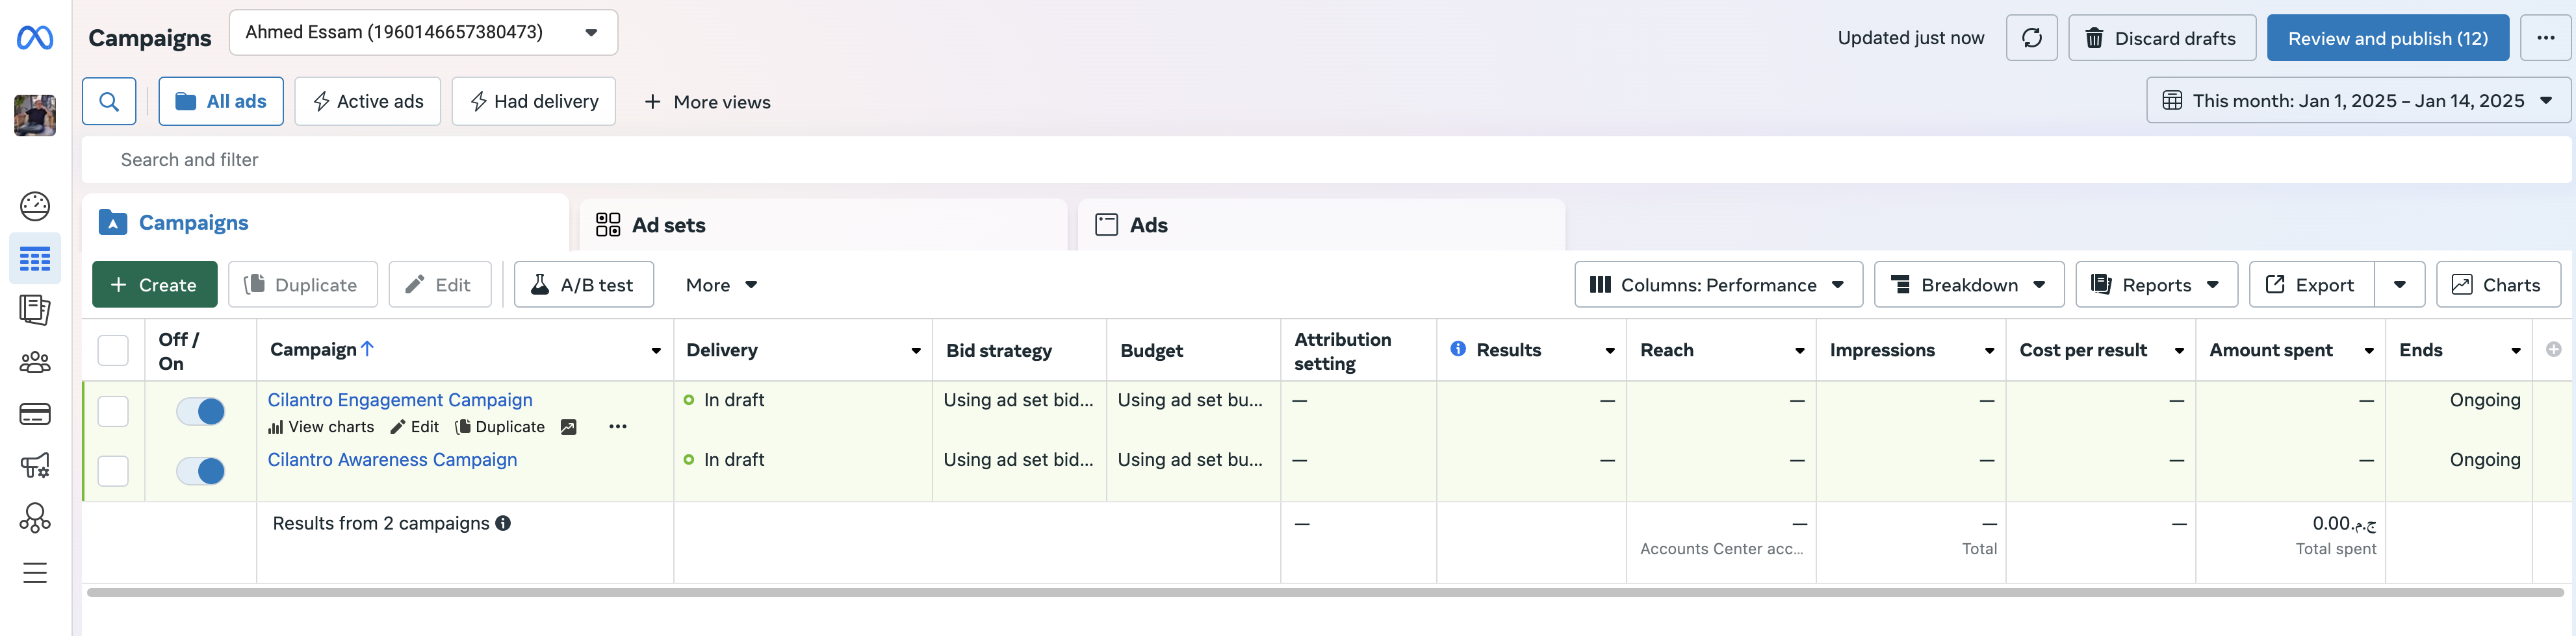Open Billing card icon in sidebar
2576x636 pixels.
point(35,414)
